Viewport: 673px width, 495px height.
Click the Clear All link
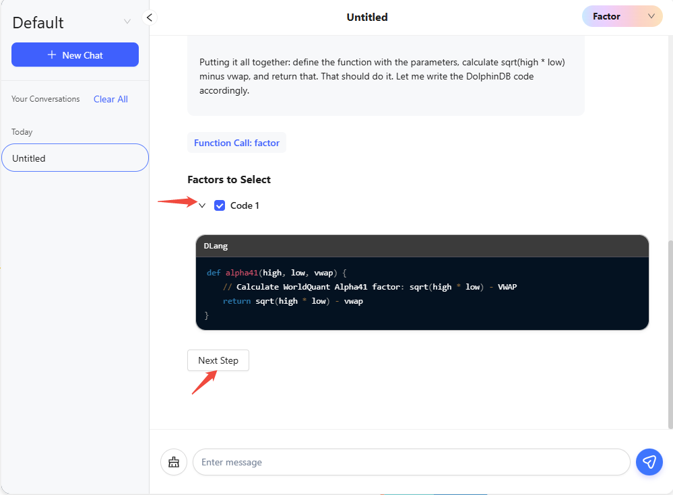[110, 99]
